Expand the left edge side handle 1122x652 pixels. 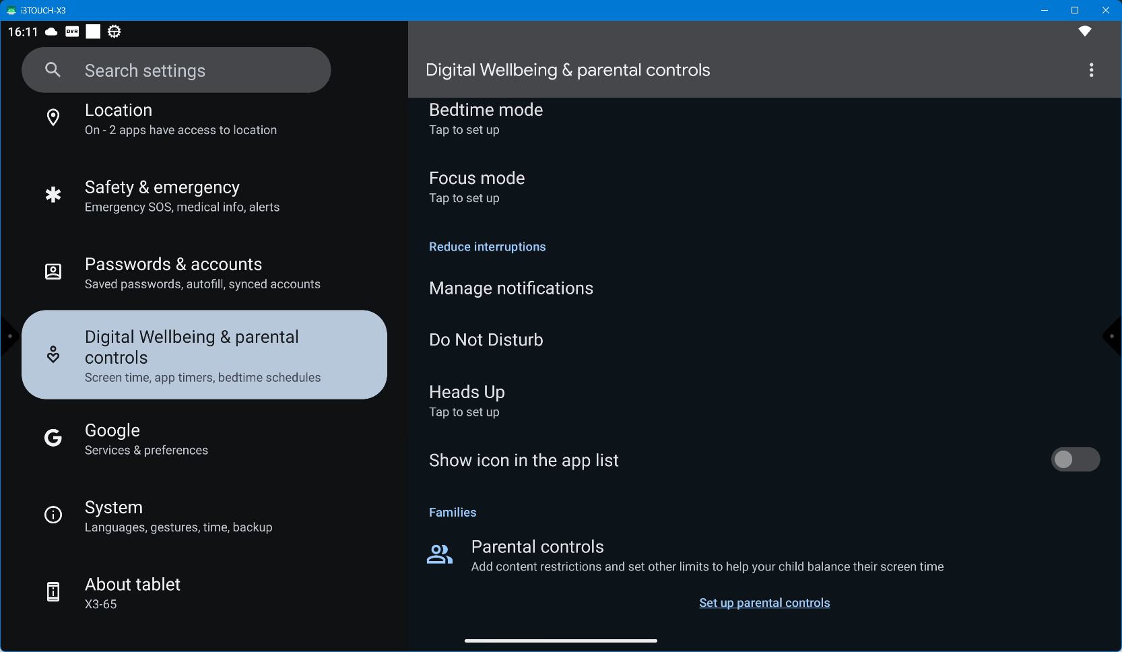(x=8, y=335)
